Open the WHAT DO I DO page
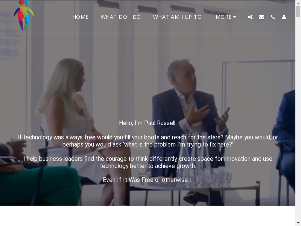301x226 pixels. click(121, 17)
